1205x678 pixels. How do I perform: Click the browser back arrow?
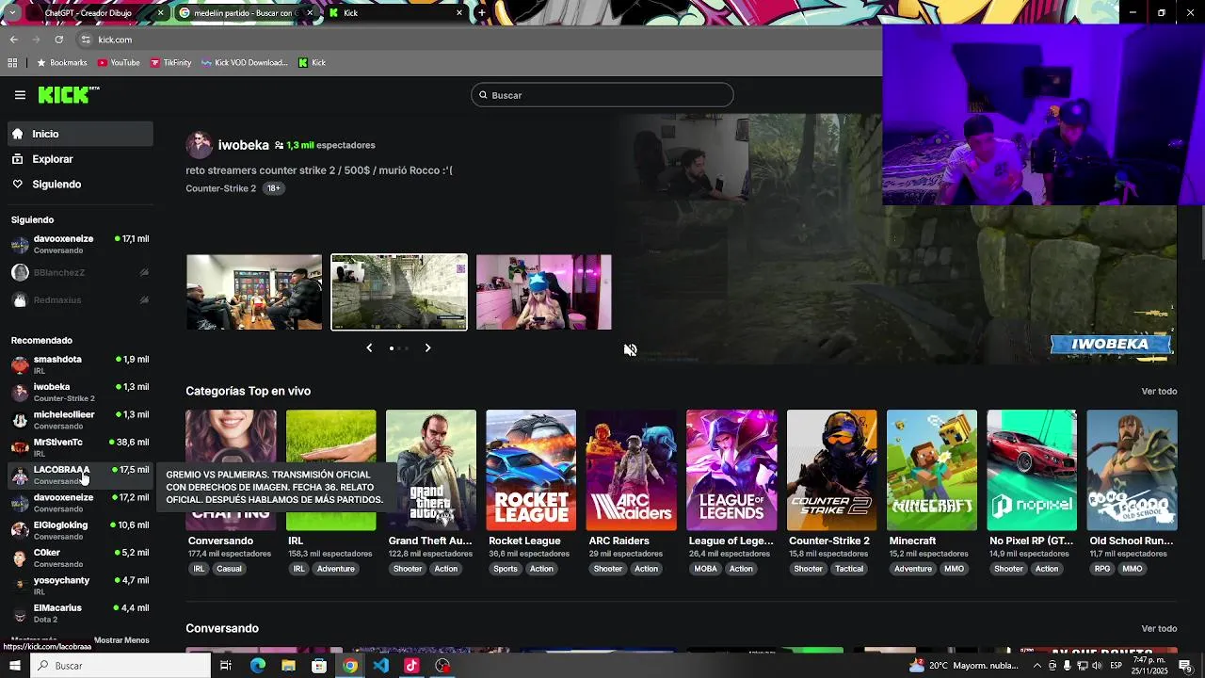14,40
